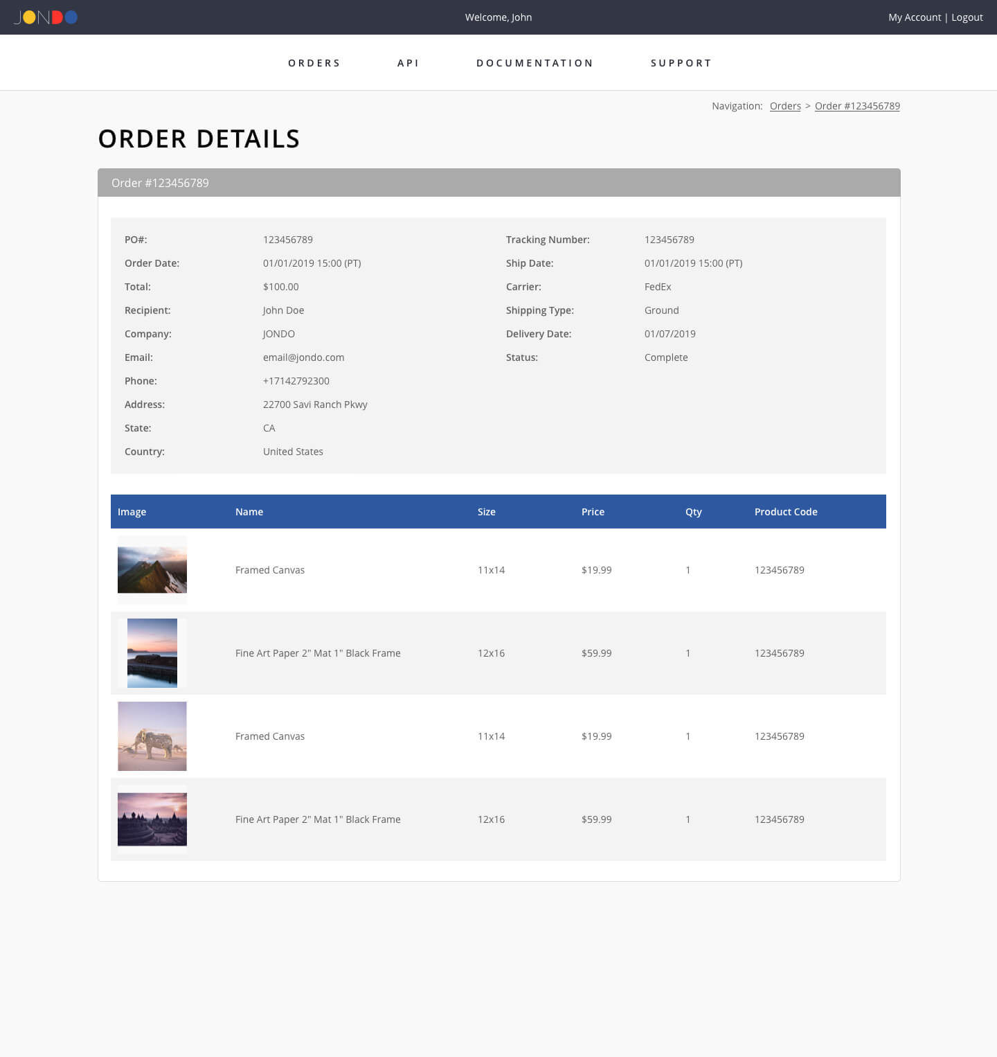This screenshot has width=997, height=1057.
Task: Click the Product Code column header
Action: (786, 512)
